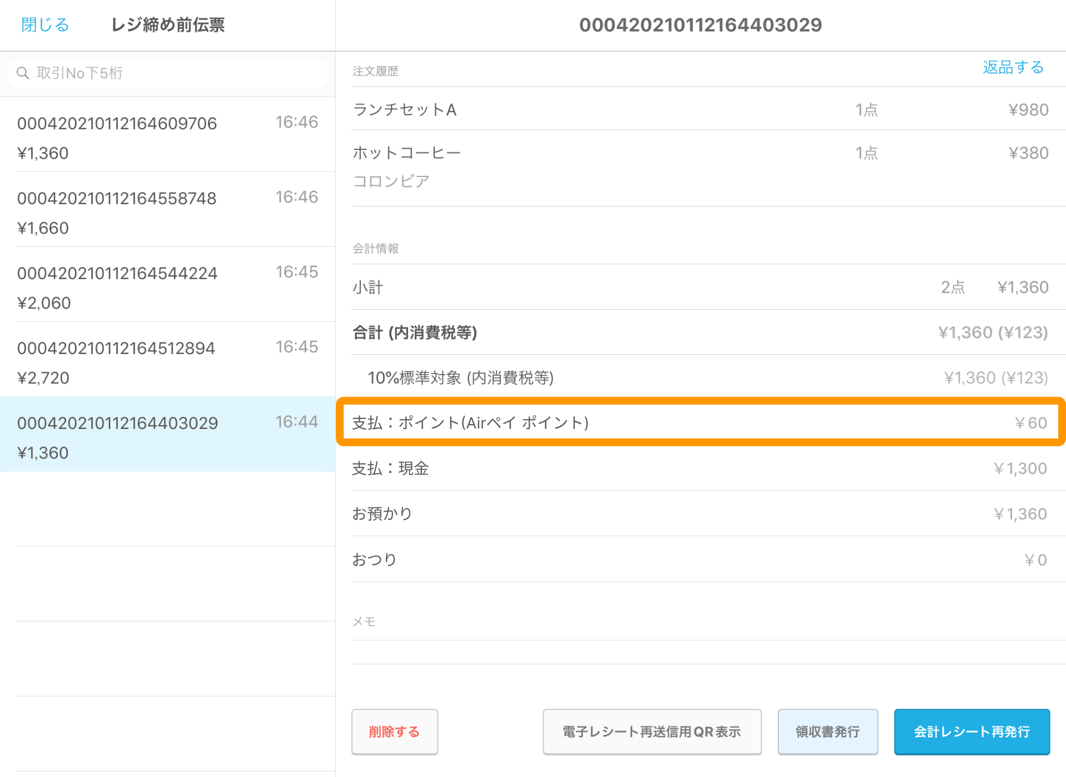
Task: Click the 合計 (内消費税等) row
Action: tap(708, 332)
